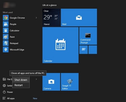
Task: Expand File Explorer jump list arrow
Action: point(36,79)
